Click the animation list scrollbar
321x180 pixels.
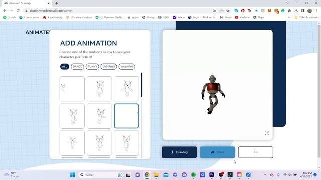click(141, 85)
